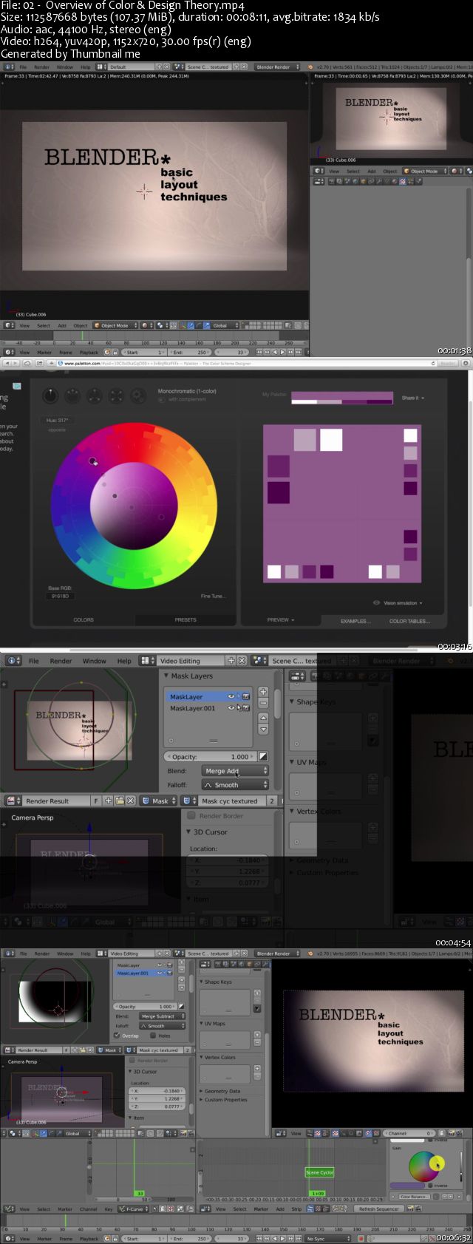
Task: Open the No Sync dropdown in 00:06:32 frame
Action: (x=328, y=1238)
